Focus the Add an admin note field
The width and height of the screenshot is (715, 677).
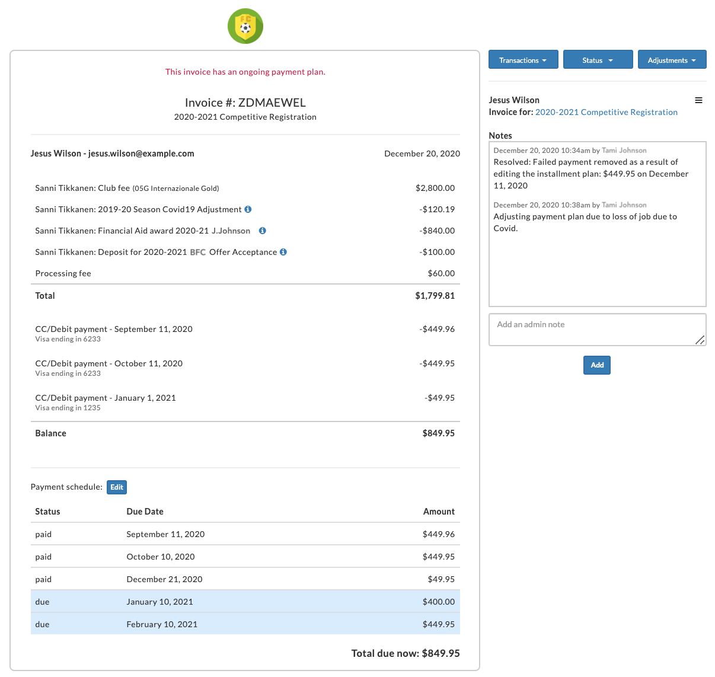[x=597, y=330]
